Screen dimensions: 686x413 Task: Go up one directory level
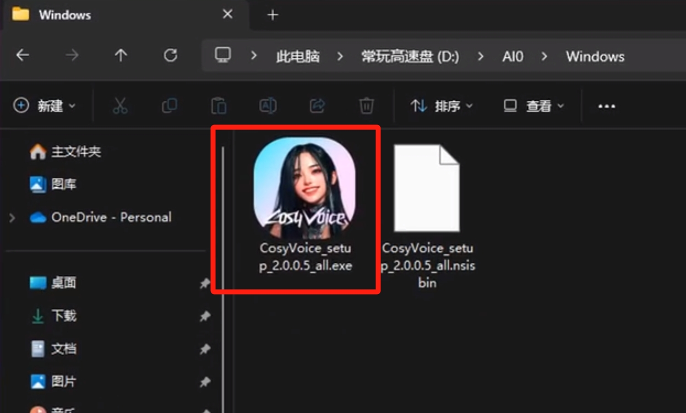pos(121,56)
